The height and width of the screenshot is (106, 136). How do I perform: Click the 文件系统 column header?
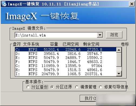31,44
